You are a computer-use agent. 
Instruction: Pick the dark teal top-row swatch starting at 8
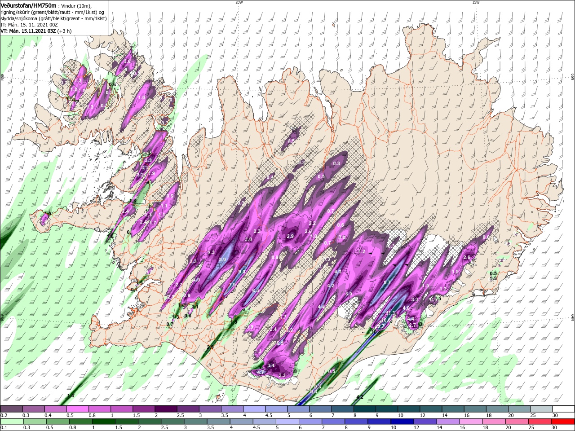(364, 409)
